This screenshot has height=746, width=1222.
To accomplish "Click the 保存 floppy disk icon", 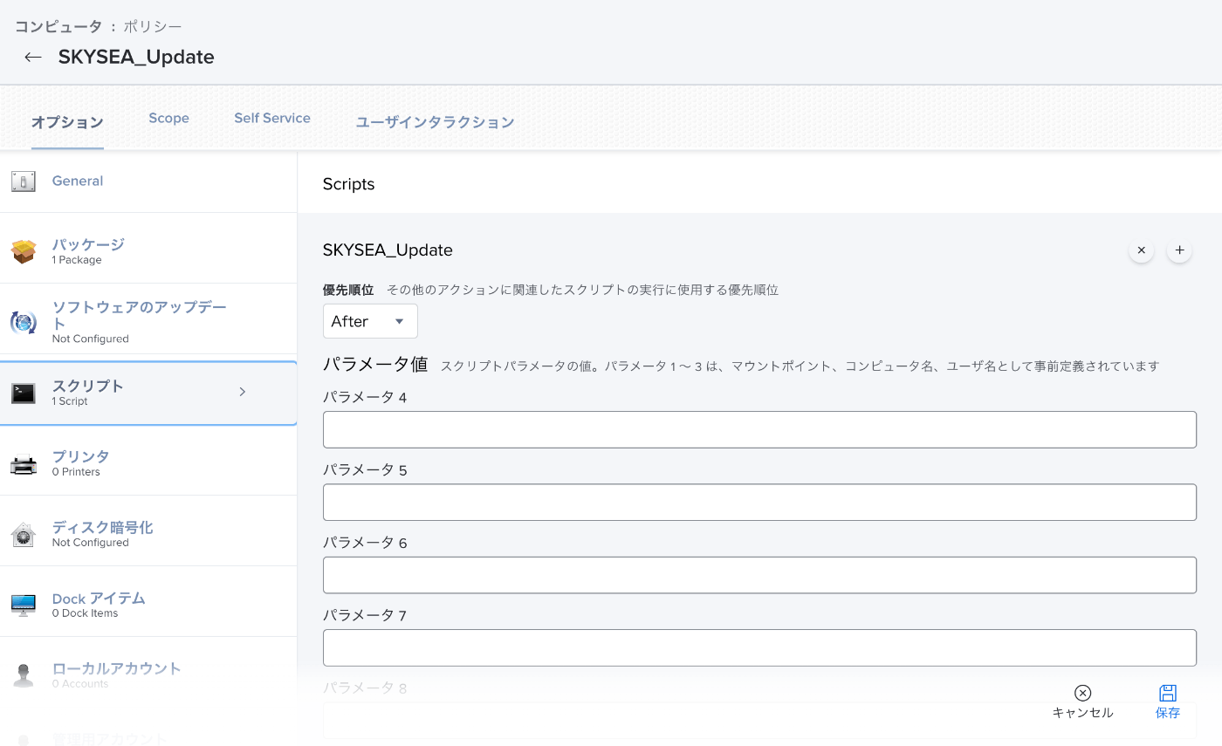I will point(1168,693).
